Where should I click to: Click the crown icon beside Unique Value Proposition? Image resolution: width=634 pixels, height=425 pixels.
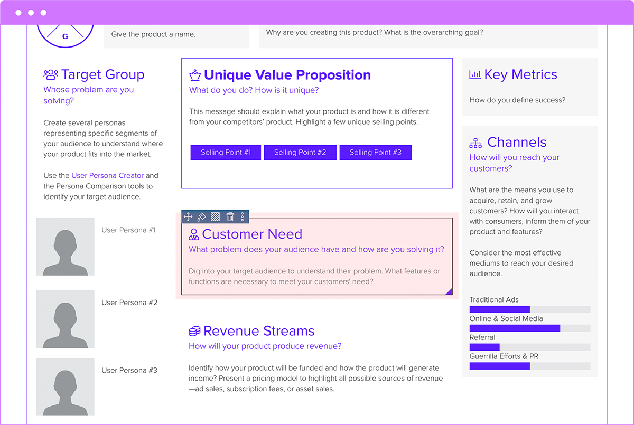coord(195,75)
